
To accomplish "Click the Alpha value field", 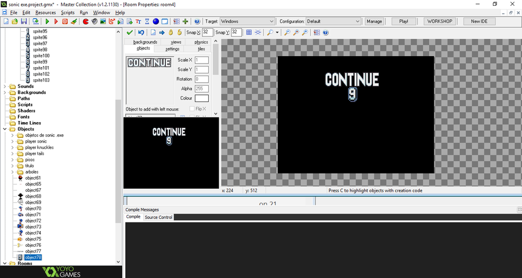I will pos(202,89).
